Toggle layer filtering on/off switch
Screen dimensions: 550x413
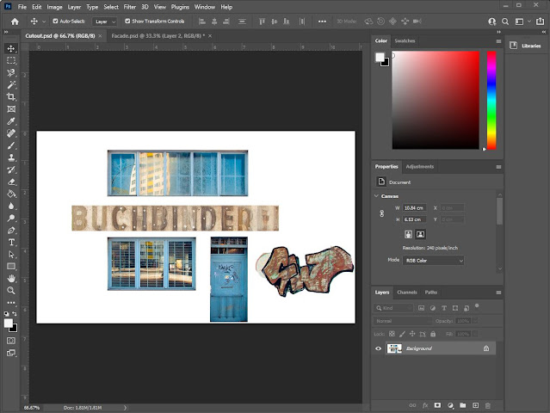pyautogui.click(x=477, y=305)
